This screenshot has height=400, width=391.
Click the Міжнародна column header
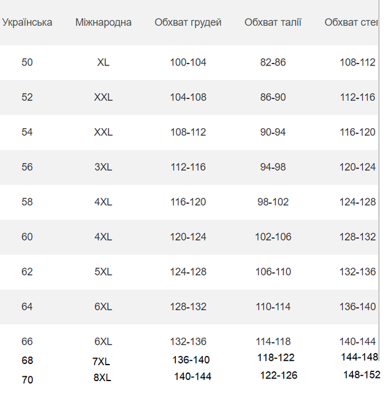[103, 23]
